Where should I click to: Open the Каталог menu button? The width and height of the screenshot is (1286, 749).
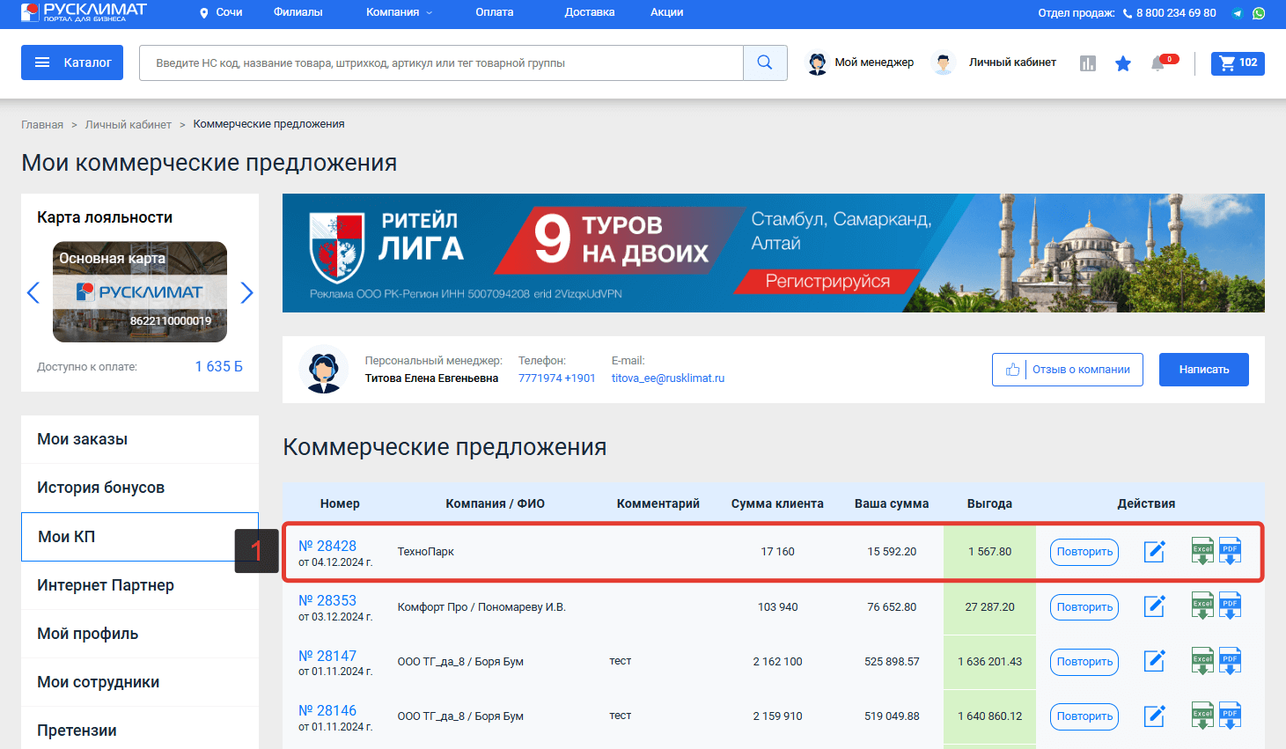coord(72,62)
